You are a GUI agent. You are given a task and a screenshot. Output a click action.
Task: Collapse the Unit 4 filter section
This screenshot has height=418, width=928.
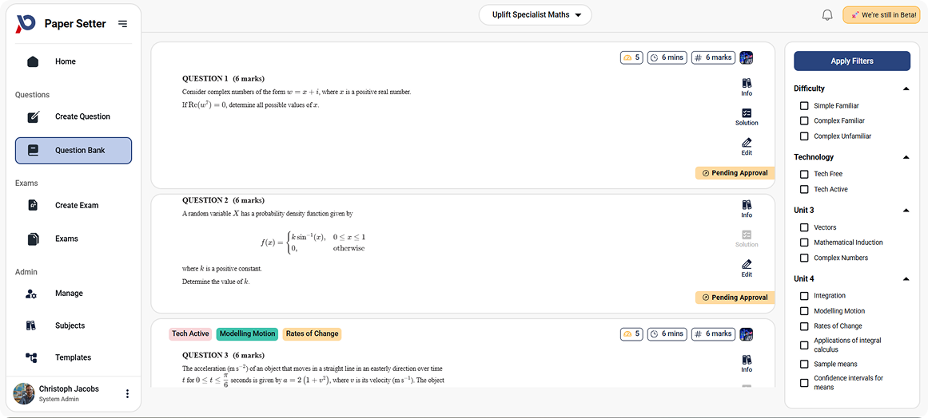[906, 279]
